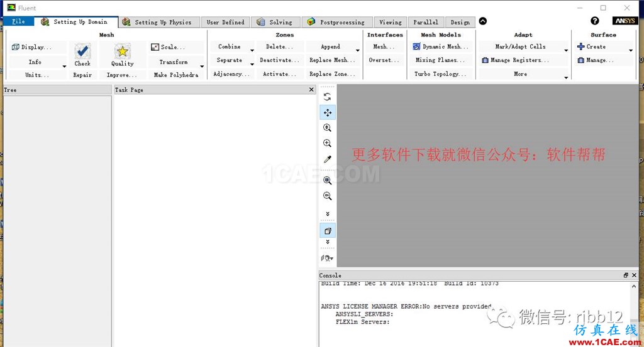Click Replace Zone button
The width and height of the screenshot is (644, 347).
(332, 74)
